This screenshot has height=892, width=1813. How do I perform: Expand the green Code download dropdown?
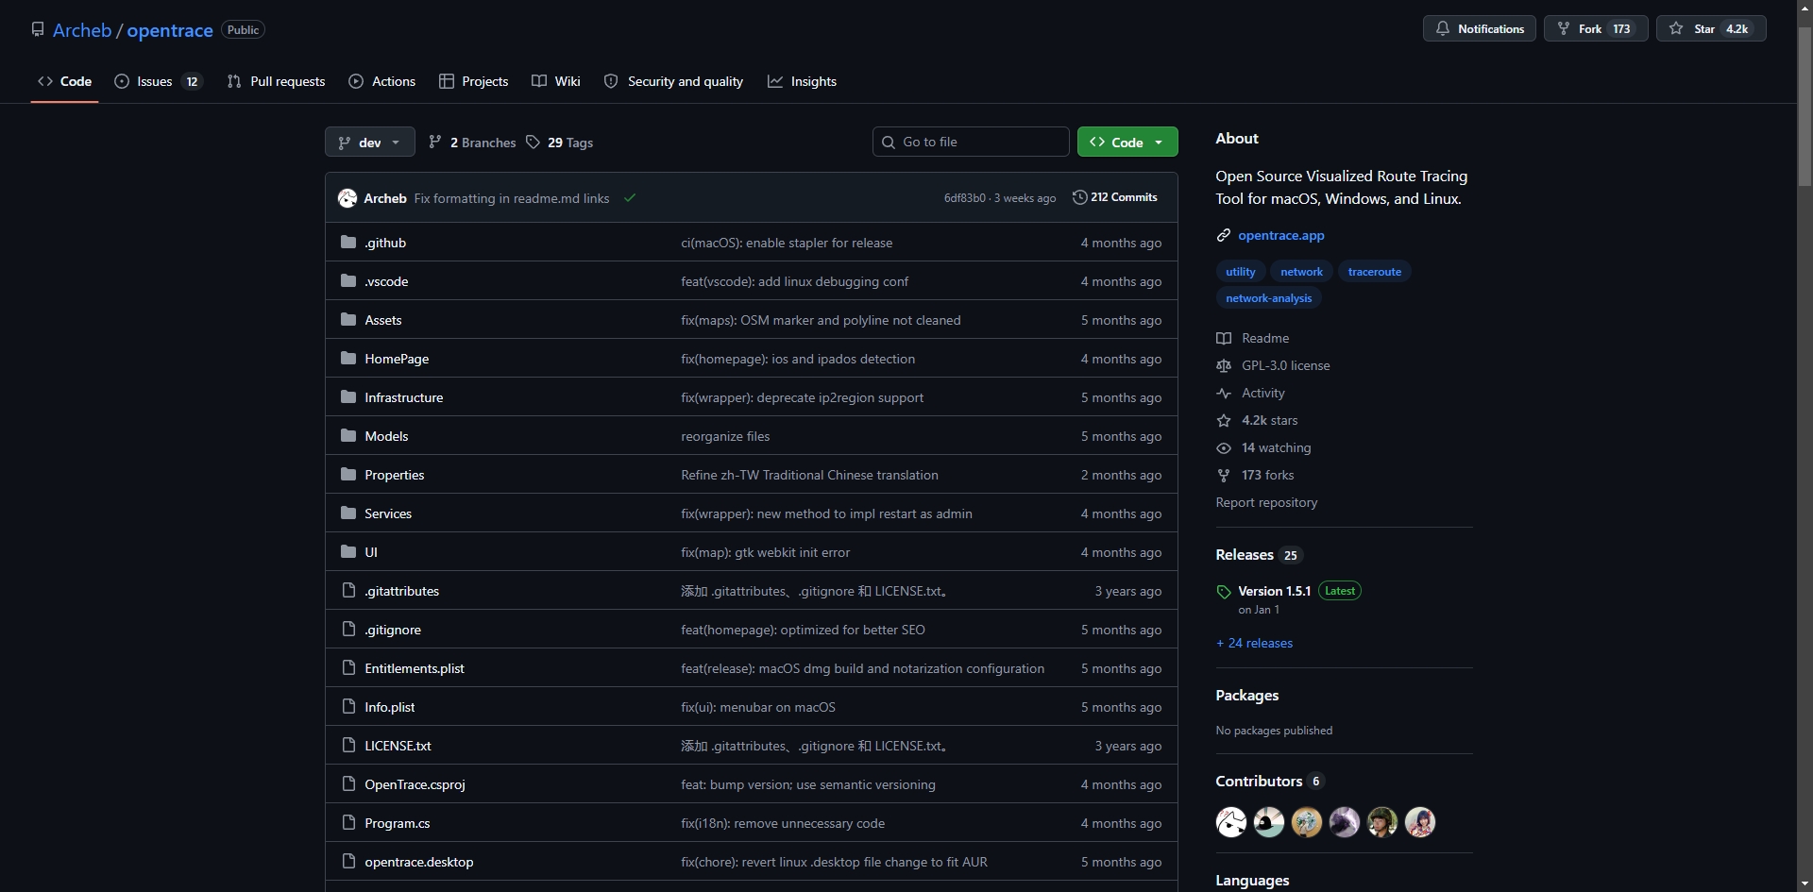pyautogui.click(x=1127, y=142)
